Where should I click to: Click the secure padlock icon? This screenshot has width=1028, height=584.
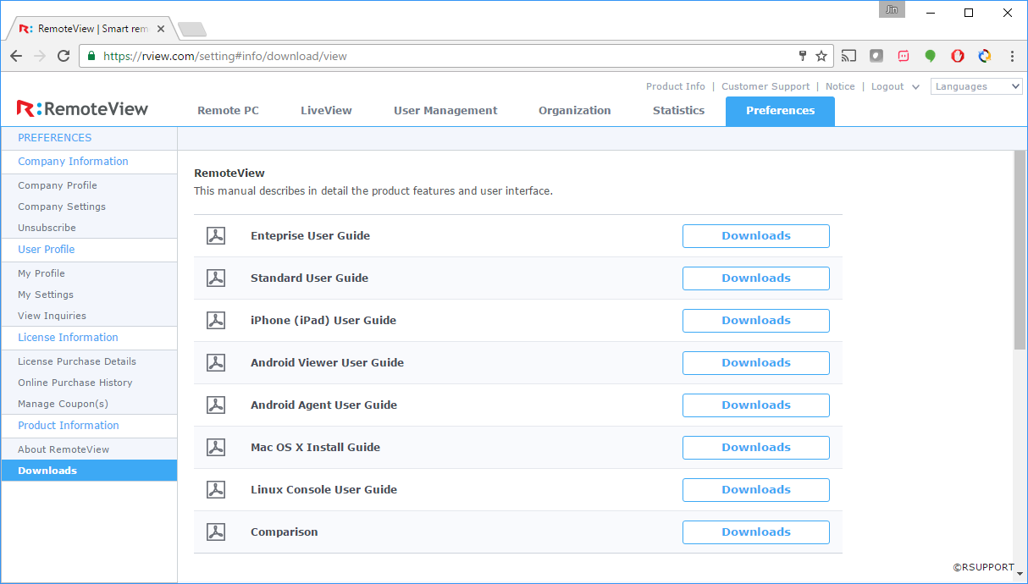91,56
